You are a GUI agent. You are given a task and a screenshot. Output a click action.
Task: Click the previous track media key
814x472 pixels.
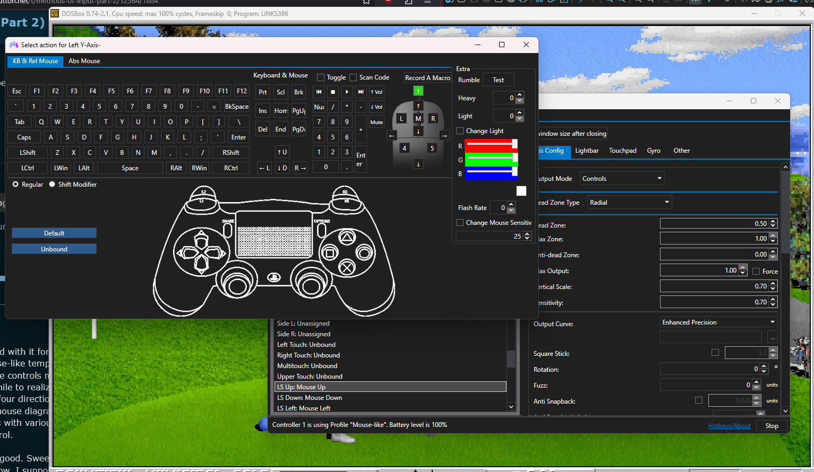(x=319, y=92)
